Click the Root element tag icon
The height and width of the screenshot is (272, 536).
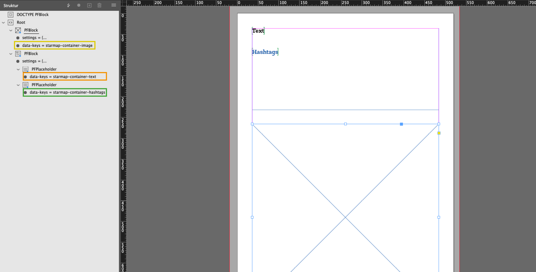(11, 23)
